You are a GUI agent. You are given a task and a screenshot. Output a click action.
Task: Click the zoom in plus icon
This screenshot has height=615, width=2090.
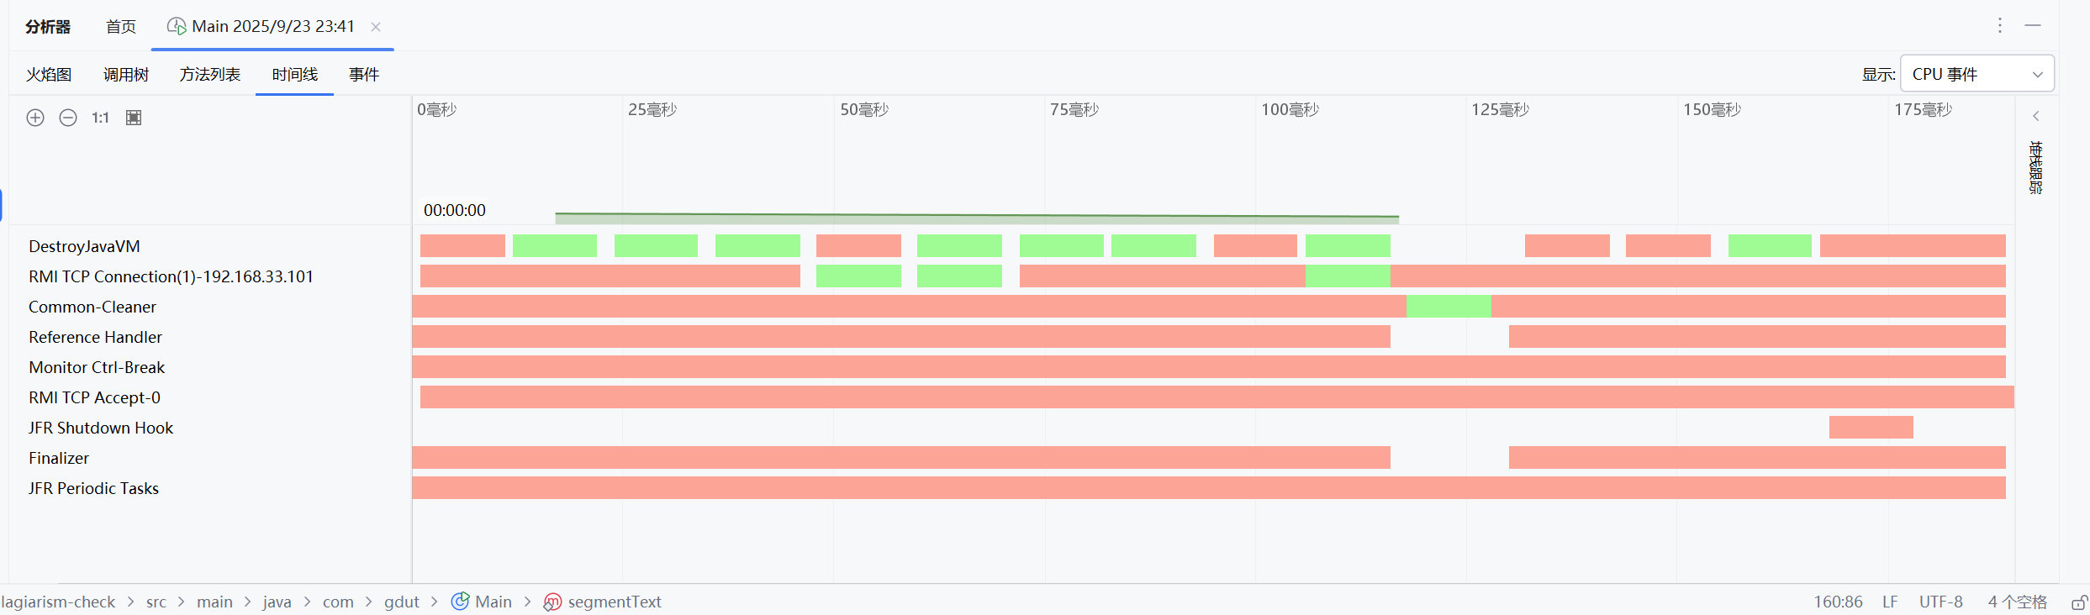tap(35, 118)
